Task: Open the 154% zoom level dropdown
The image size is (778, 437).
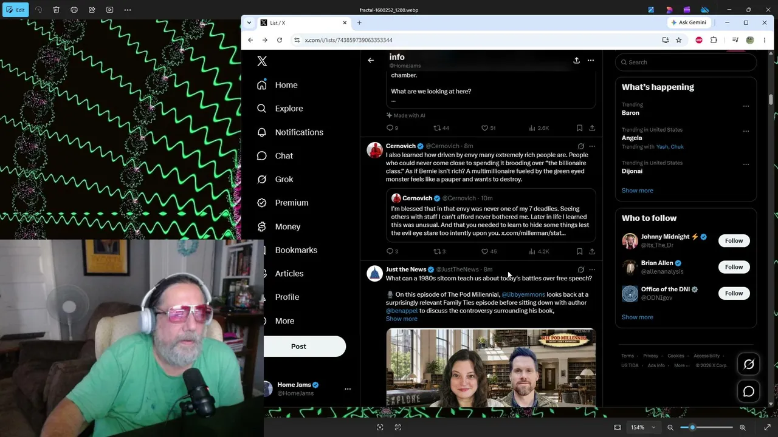Action: (x=642, y=427)
